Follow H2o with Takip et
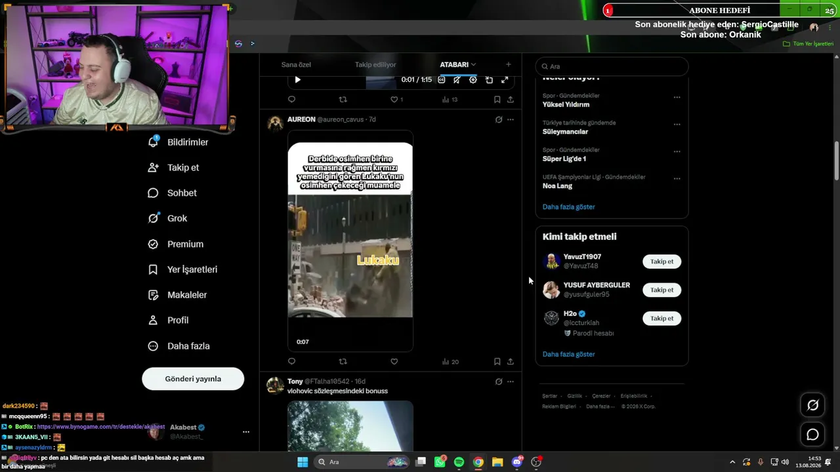Viewport: 840px width, 472px height. pos(661,318)
